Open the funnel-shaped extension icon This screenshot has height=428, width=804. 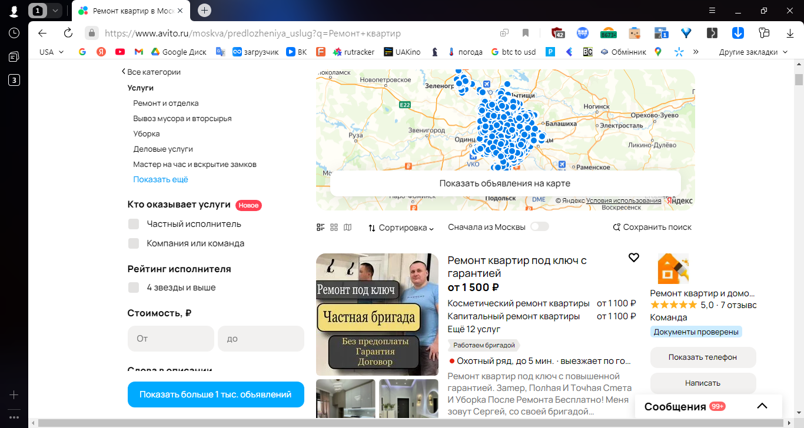(686, 33)
